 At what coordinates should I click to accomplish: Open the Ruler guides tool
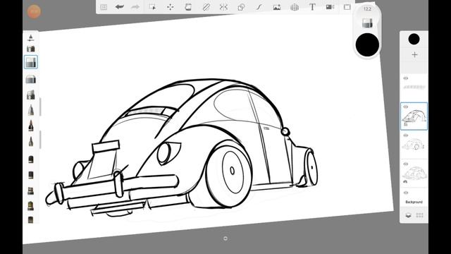(206, 7)
